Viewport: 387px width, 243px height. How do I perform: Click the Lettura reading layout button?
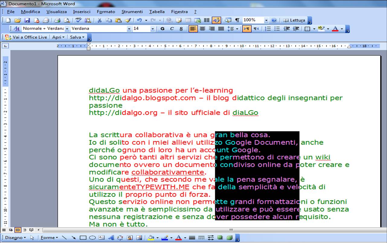click(294, 20)
